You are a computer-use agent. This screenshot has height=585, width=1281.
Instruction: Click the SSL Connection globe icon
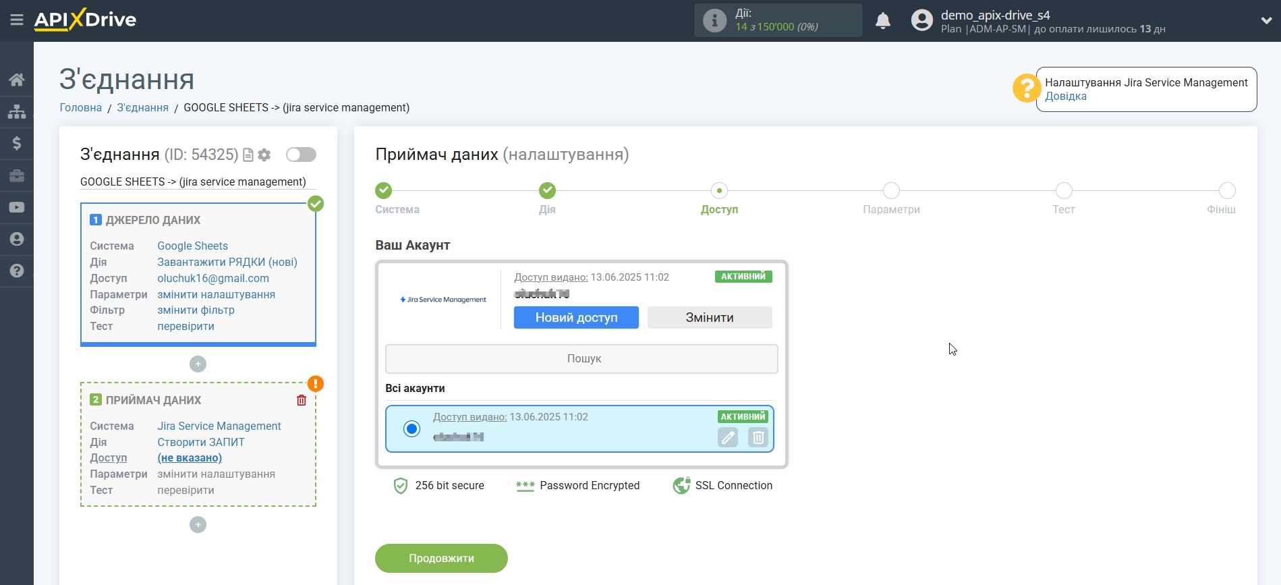point(681,485)
